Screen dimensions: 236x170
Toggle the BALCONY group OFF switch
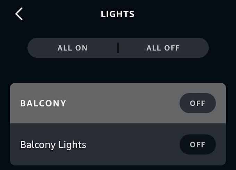pyautogui.click(x=197, y=103)
